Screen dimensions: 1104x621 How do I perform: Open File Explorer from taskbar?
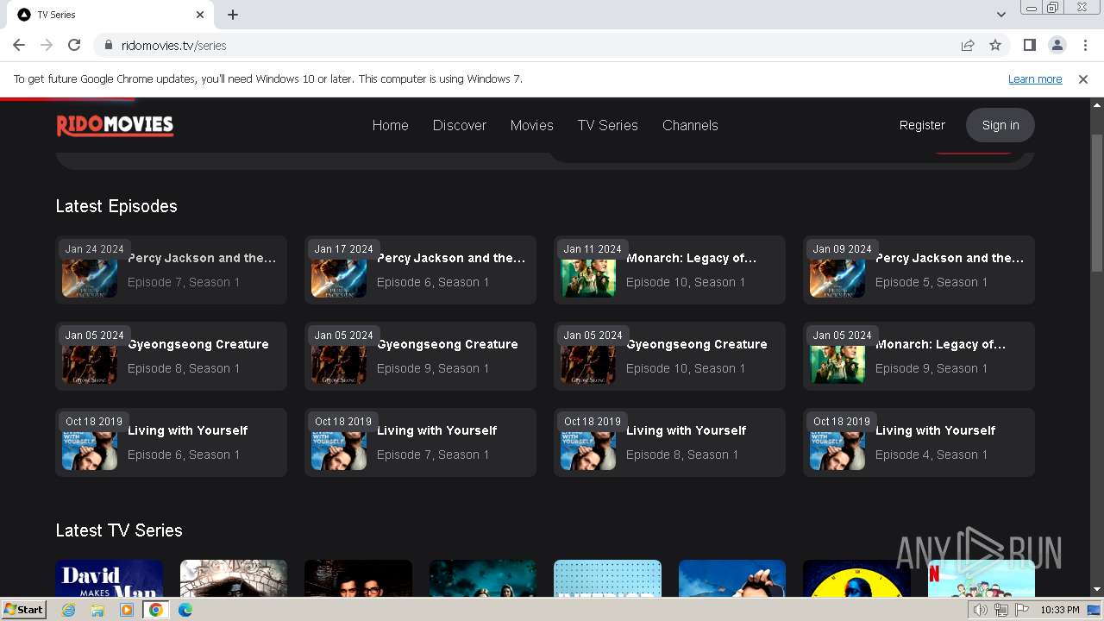point(97,610)
